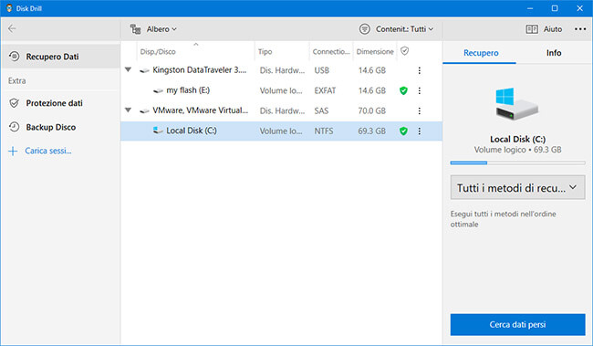This screenshot has height=346, width=593.
Task: Select Backup Disco in sidebar
Action: [60, 127]
